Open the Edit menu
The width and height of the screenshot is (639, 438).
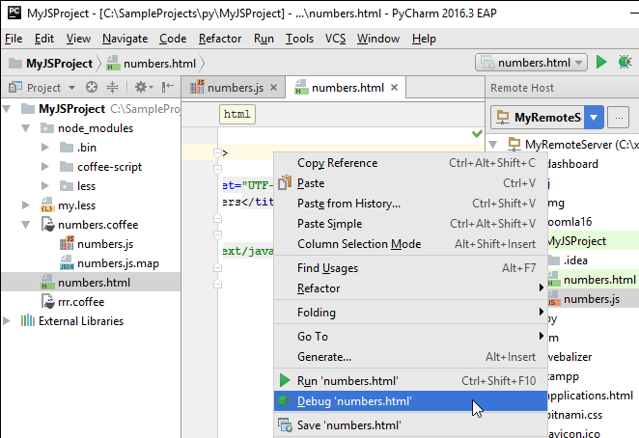pyautogui.click(x=44, y=39)
